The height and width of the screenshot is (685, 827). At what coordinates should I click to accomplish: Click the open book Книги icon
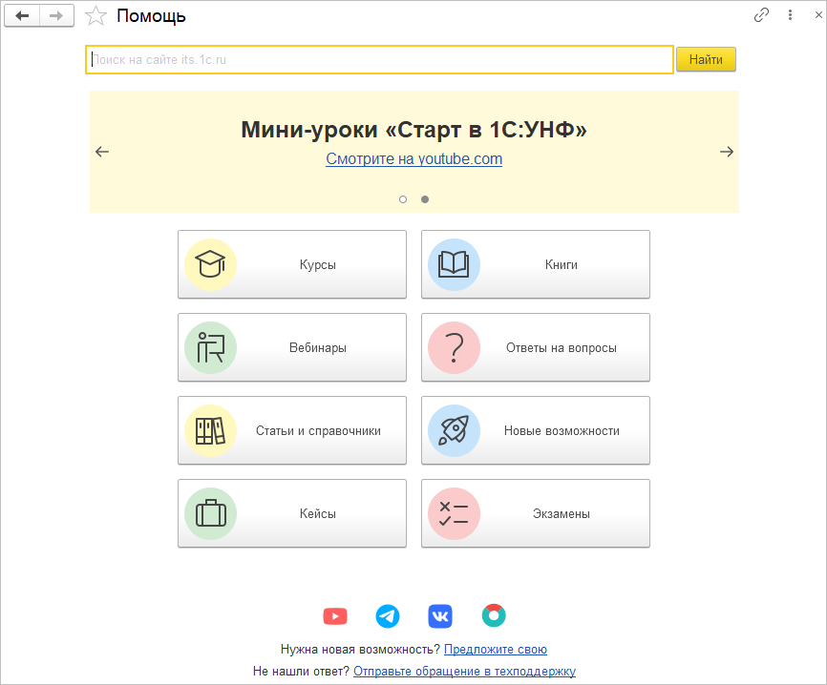click(x=454, y=264)
